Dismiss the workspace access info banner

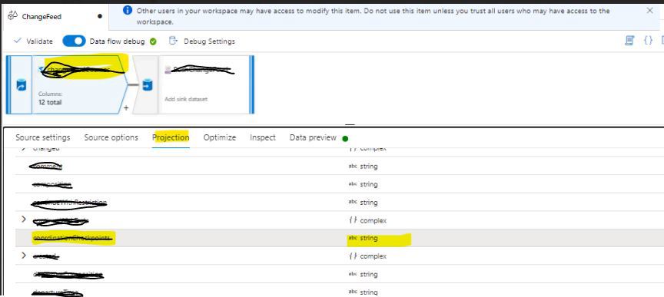pyautogui.click(x=649, y=11)
